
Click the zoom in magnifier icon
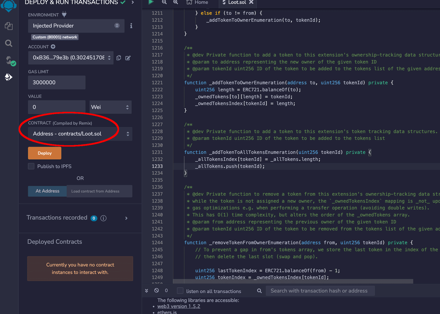(176, 2)
